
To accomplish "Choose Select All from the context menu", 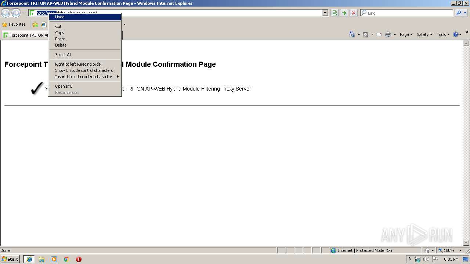I will coord(85,55).
